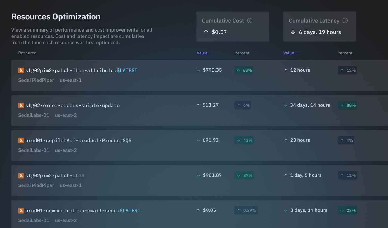The height and width of the screenshot is (228, 388).
Task: Sort by the latency Value column header
Action: [x=289, y=53]
